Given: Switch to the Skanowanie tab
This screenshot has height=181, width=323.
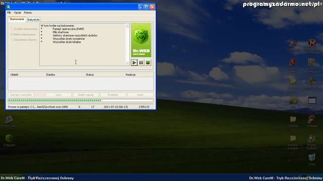Looking at the screenshot, I should [17, 19].
